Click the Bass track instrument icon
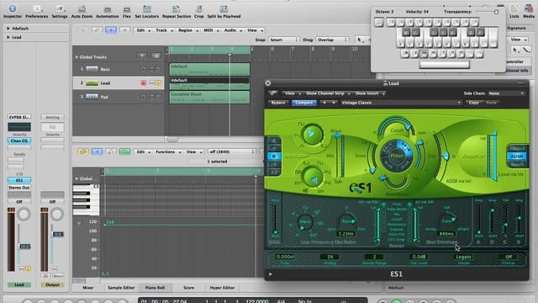The image size is (538, 303). point(92,69)
